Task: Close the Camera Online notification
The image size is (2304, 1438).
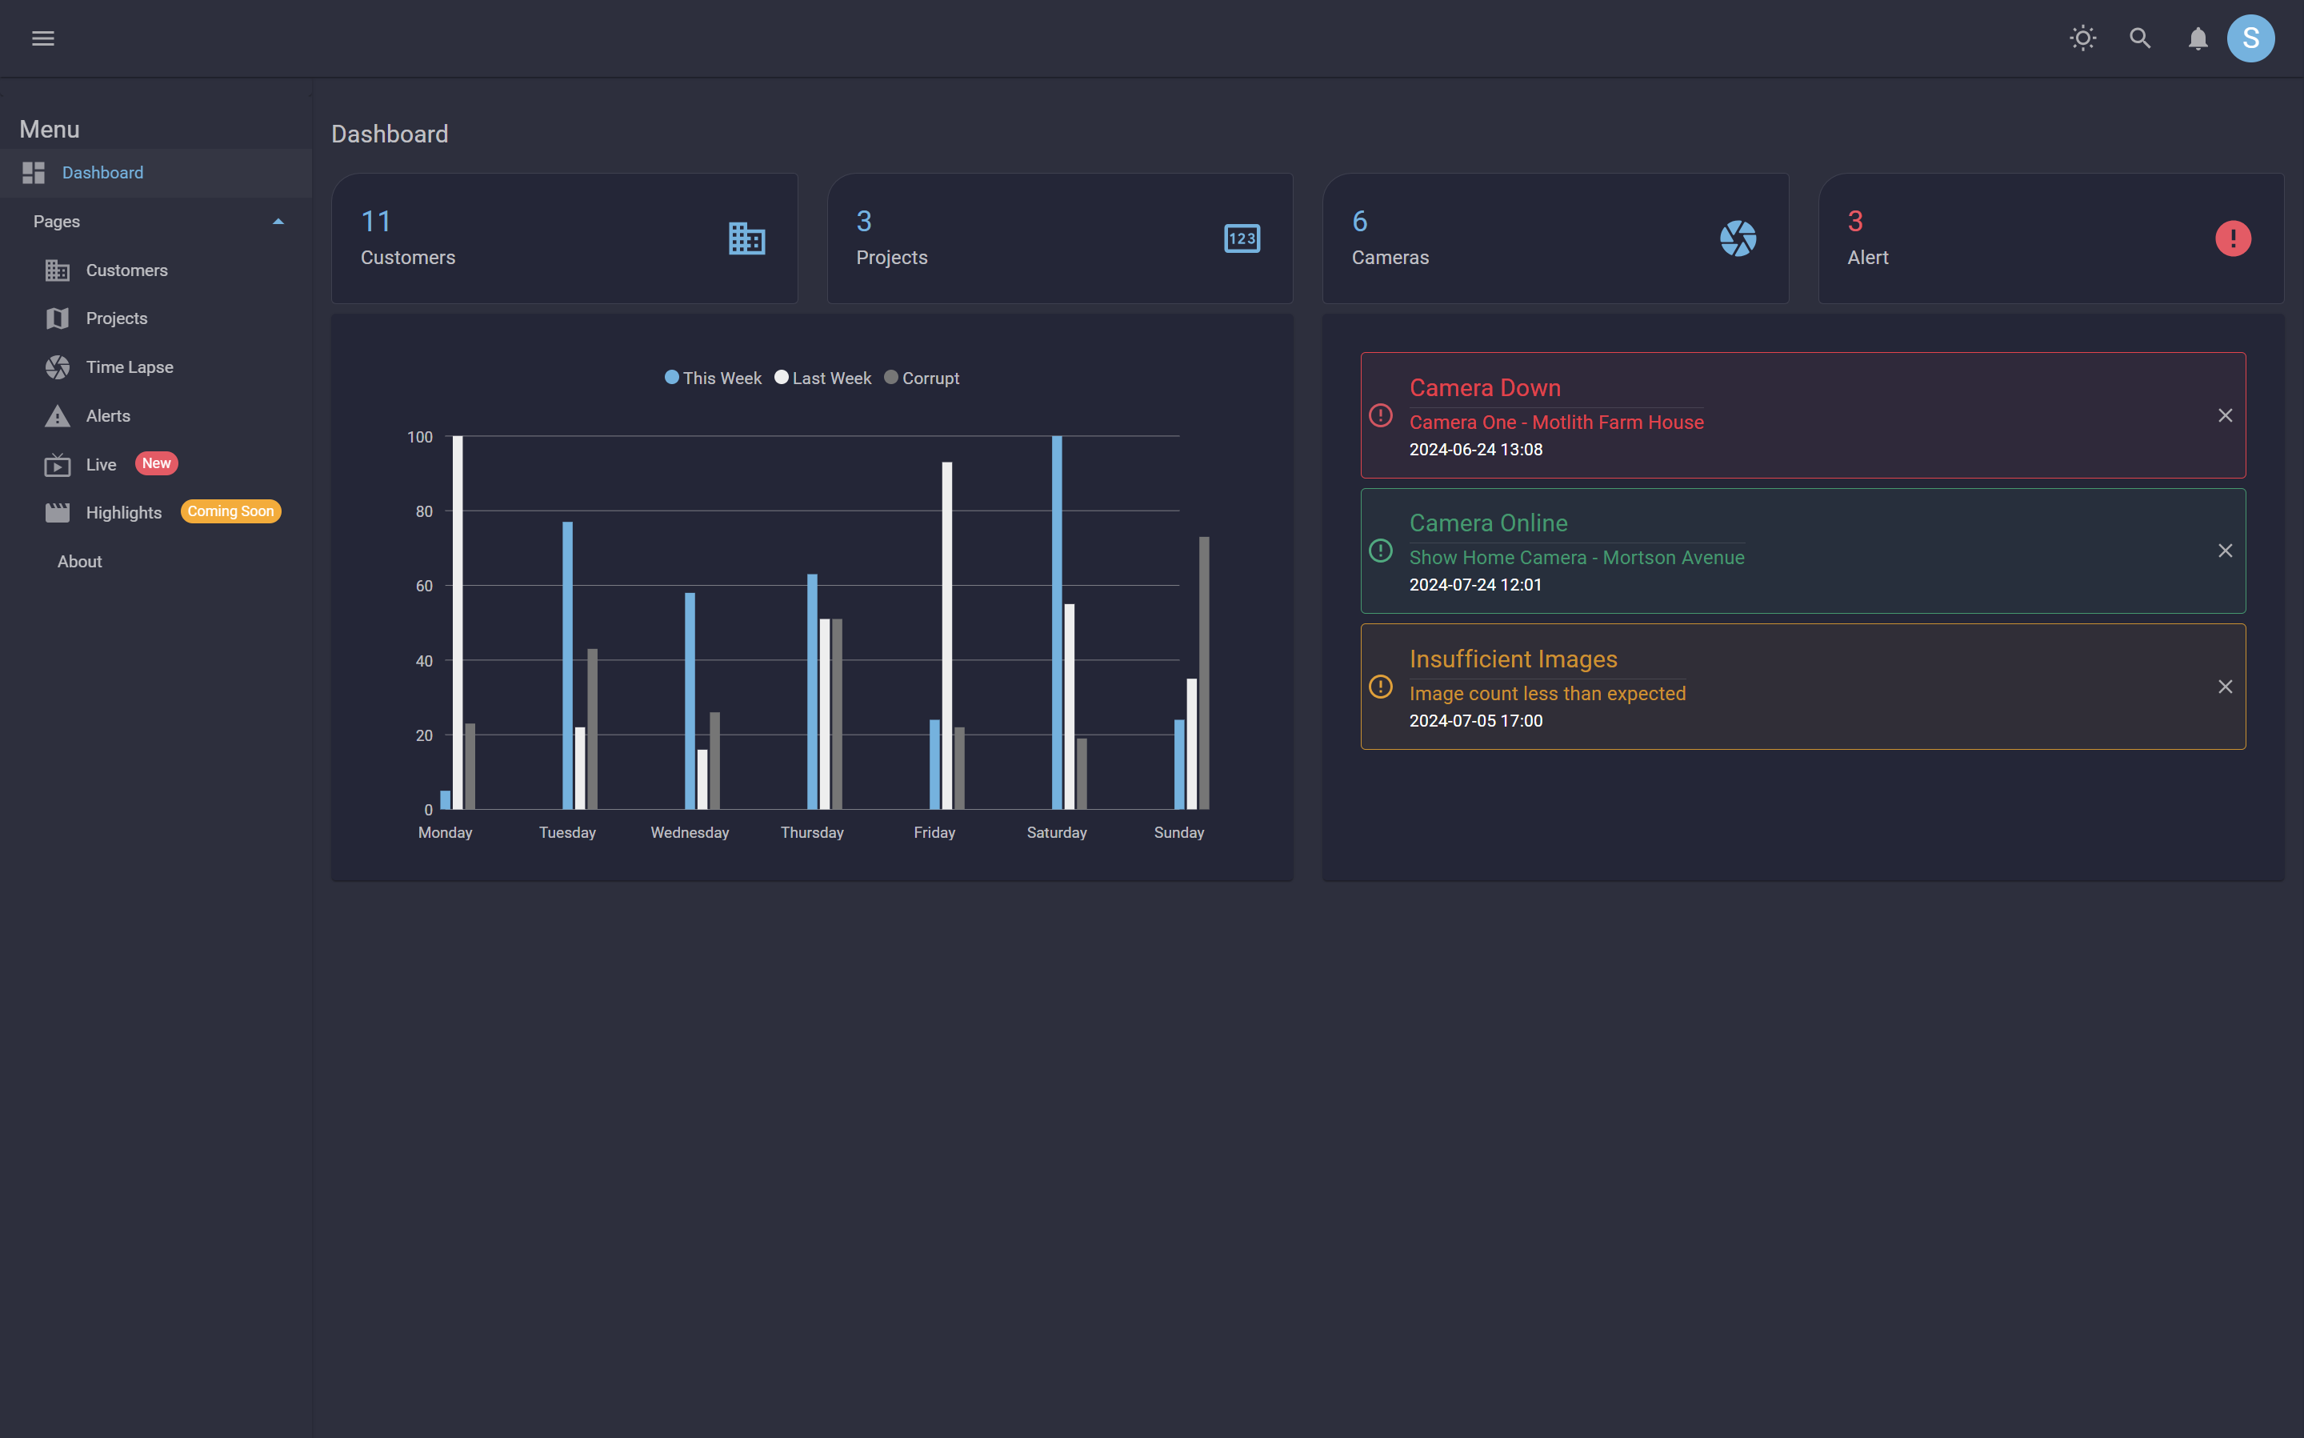Action: tap(2225, 551)
